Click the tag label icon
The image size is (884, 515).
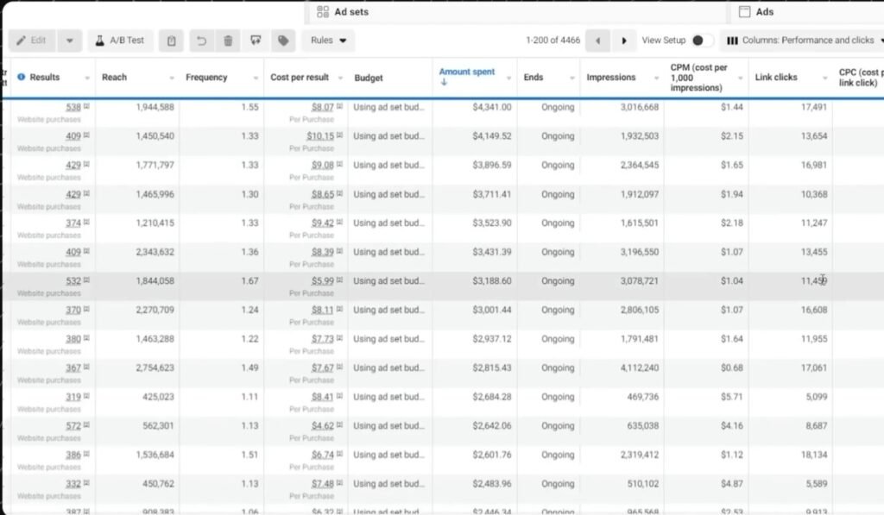282,41
